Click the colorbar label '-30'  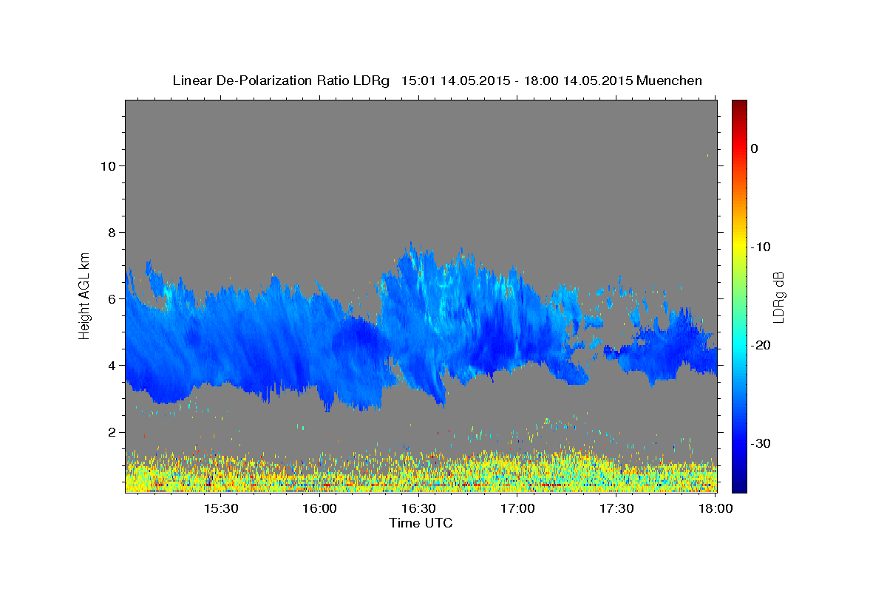click(761, 443)
